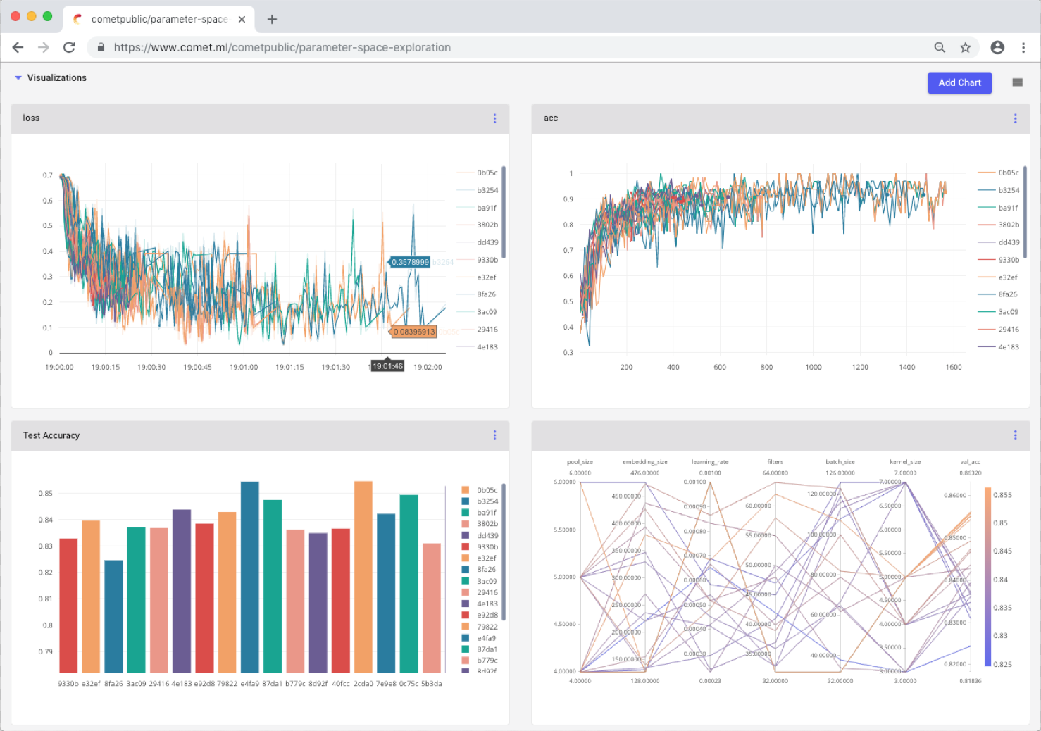Open the Chrome three-dot menu

1023,47
